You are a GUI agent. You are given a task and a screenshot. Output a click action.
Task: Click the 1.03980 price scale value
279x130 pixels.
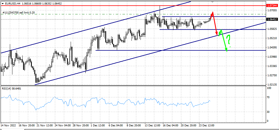pyautogui.click(x=271, y=57)
